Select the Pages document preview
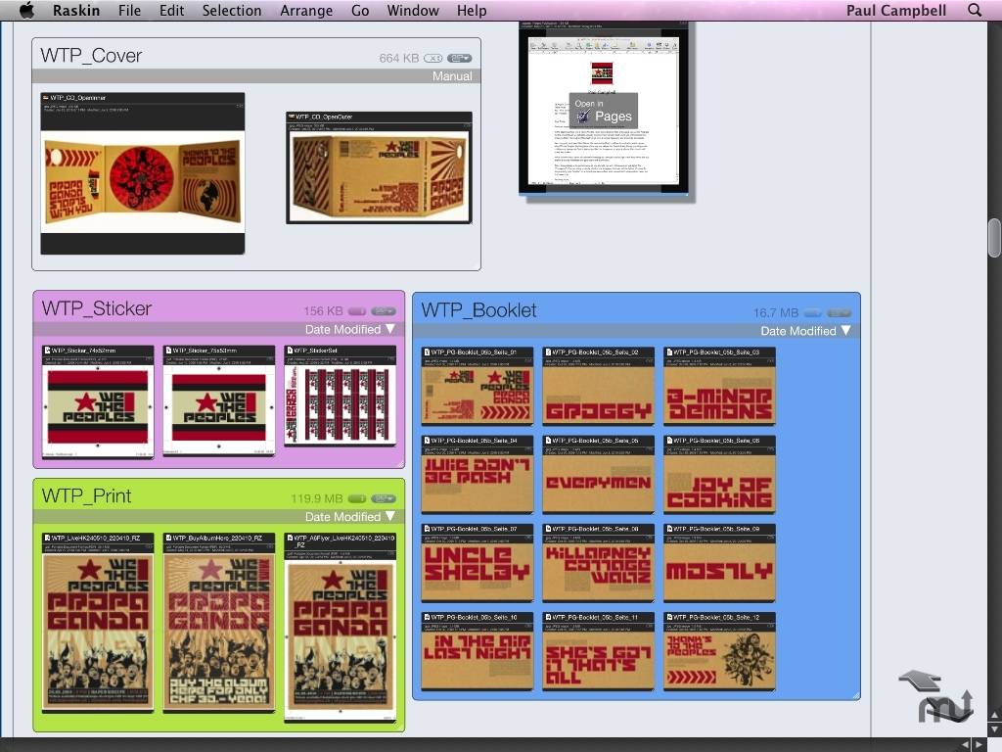Screen dimensions: 1002x752 (x=604, y=108)
